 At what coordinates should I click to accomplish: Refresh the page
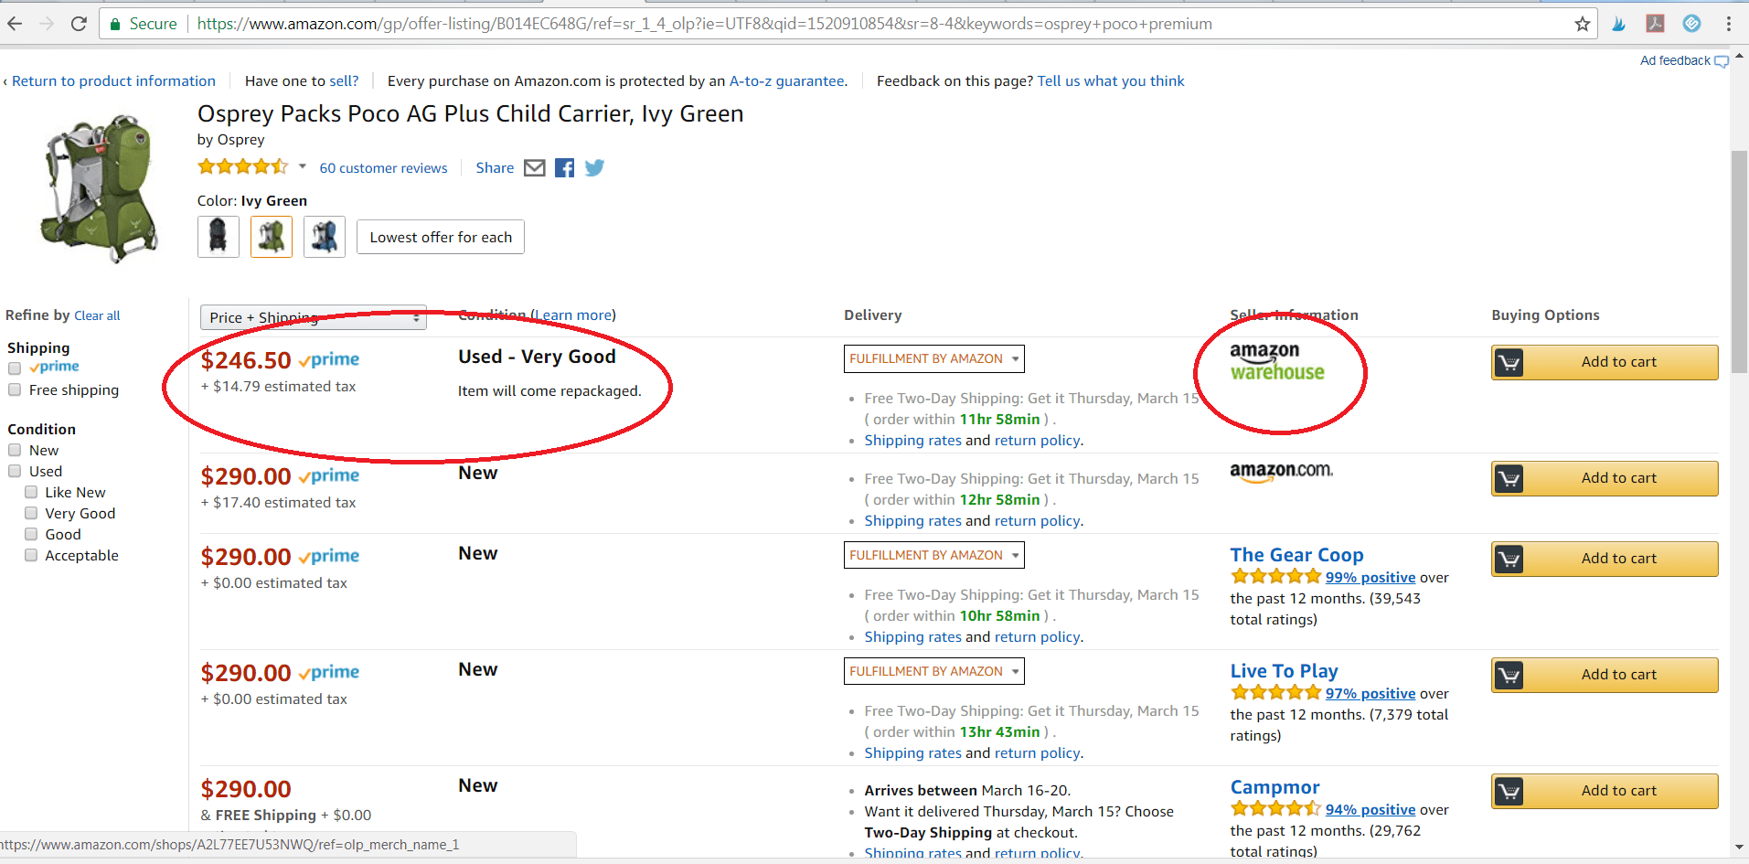point(79,24)
